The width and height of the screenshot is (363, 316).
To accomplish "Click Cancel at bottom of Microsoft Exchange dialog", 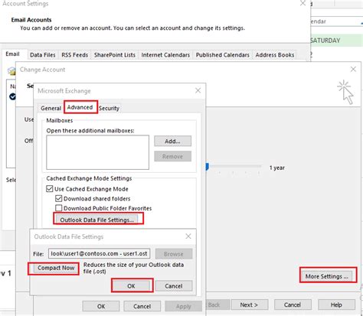I will [x=142, y=306].
